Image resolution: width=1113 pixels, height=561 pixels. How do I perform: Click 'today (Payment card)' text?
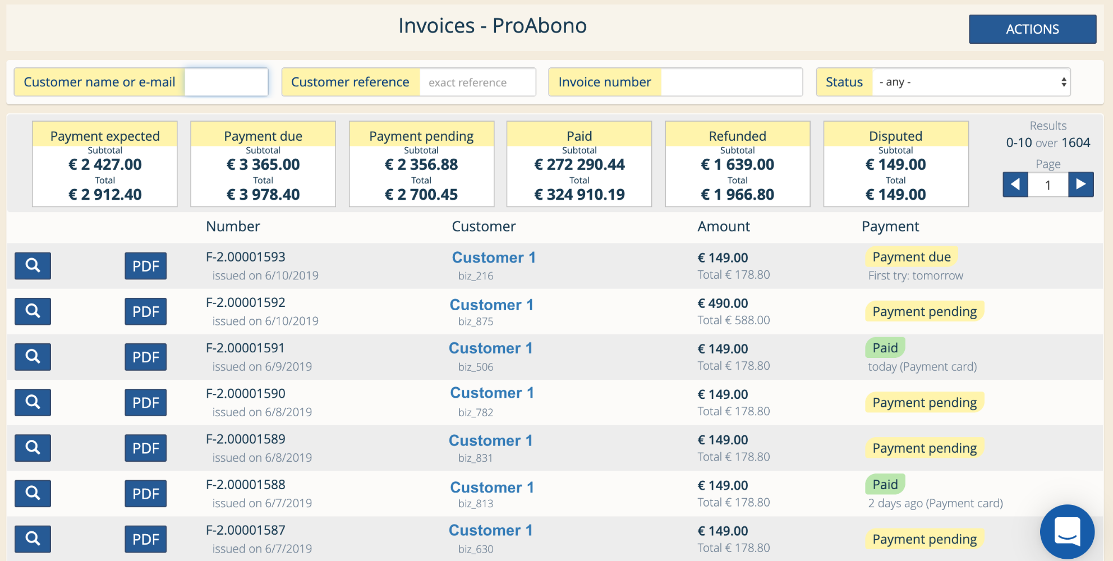click(922, 367)
